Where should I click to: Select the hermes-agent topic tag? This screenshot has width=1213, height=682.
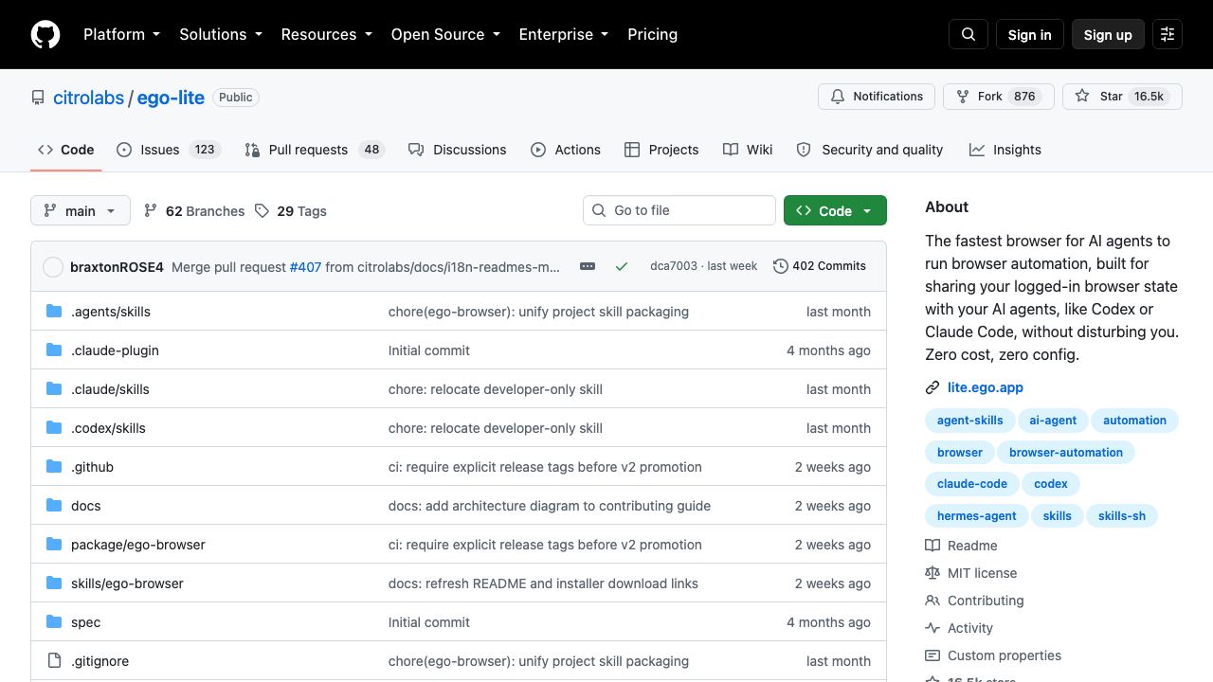976,516
